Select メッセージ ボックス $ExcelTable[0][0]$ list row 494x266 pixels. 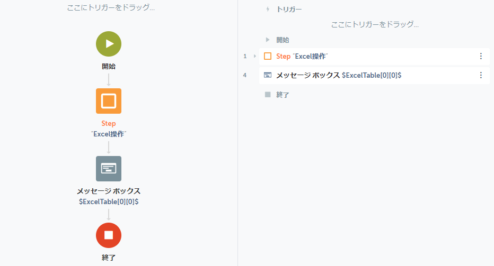[374, 75]
